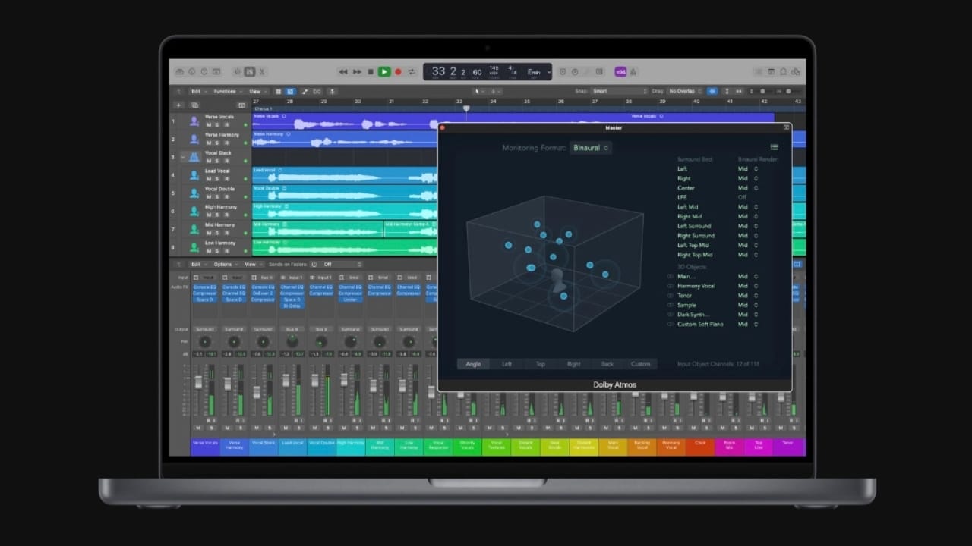Toggle Show Automation button in tracks toolbar

(x=305, y=92)
